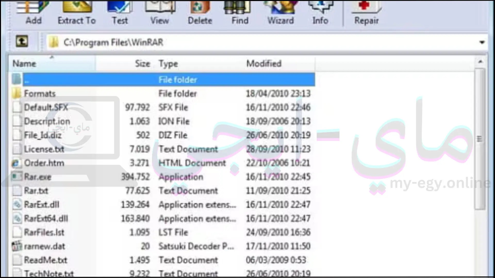Click the Order.htm Internet Explorer icon
The width and height of the screenshot is (495, 278).
16,163
